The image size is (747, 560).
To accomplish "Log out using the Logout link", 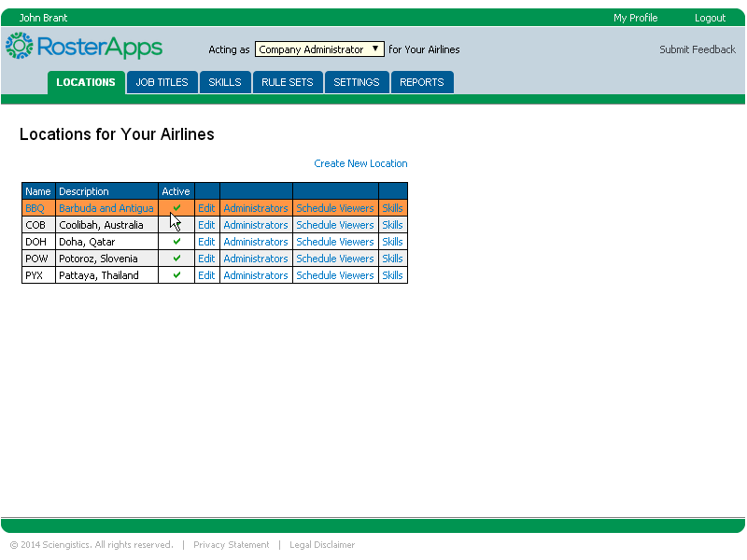I will click(710, 18).
